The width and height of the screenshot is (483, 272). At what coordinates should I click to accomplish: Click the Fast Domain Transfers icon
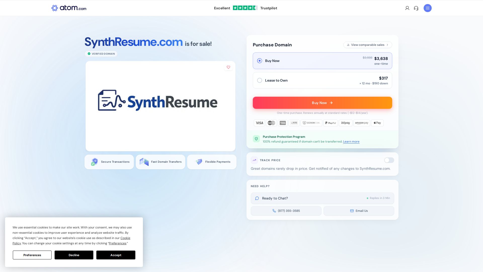pyautogui.click(x=144, y=162)
